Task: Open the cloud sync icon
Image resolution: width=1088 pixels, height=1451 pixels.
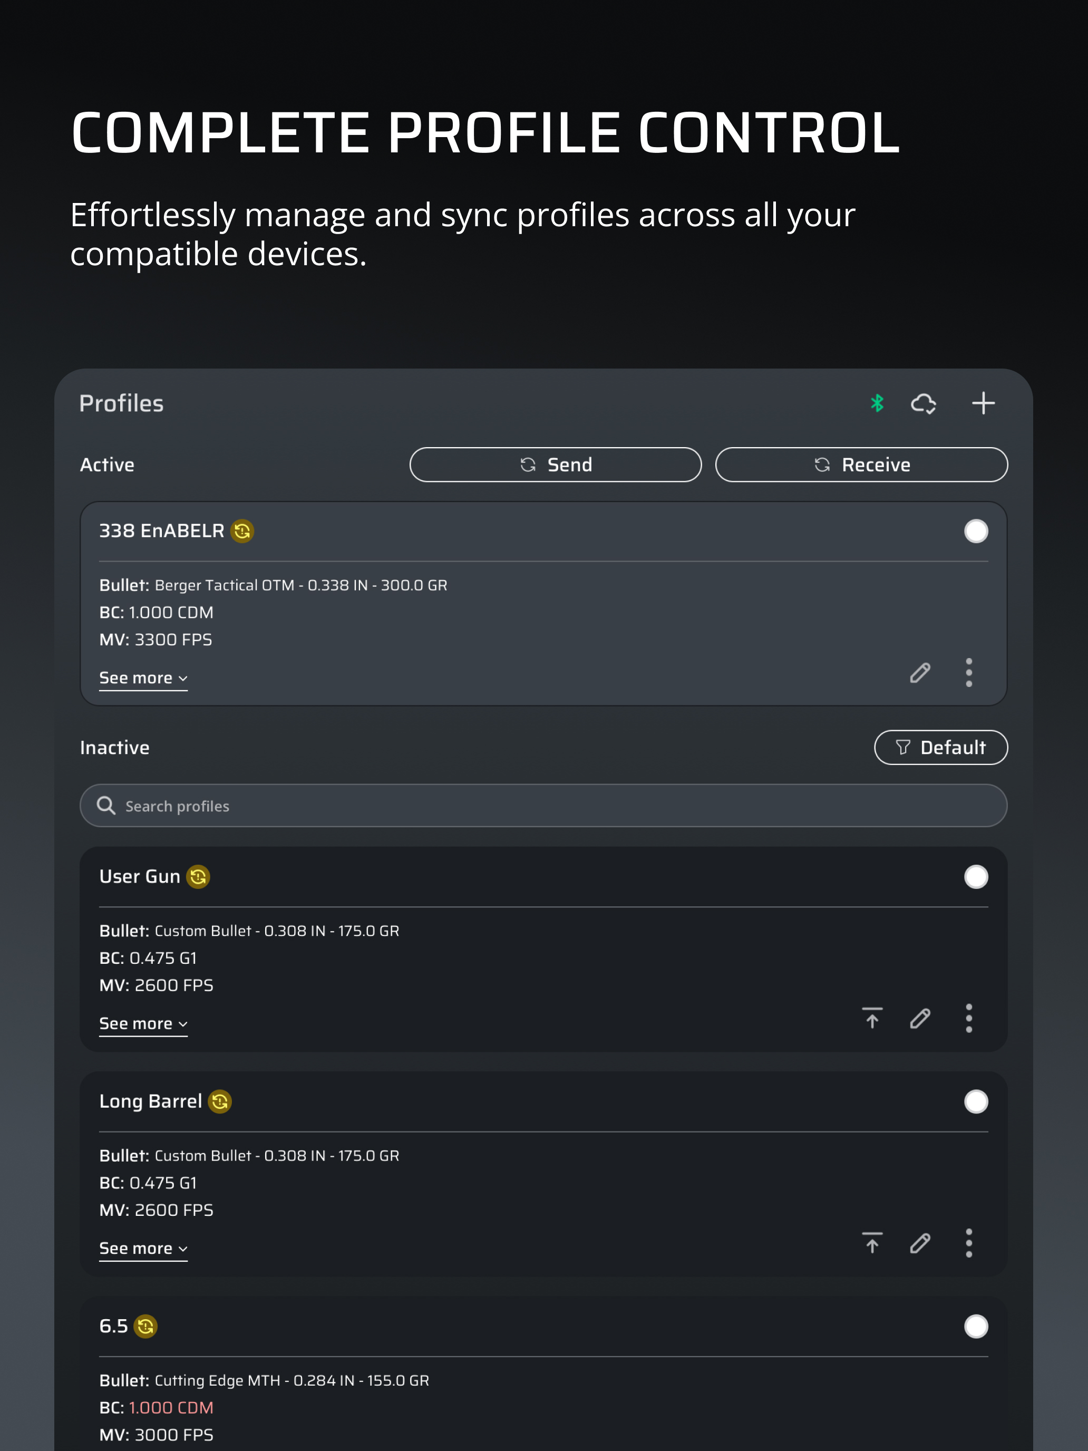Action: pyautogui.click(x=924, y=403)
